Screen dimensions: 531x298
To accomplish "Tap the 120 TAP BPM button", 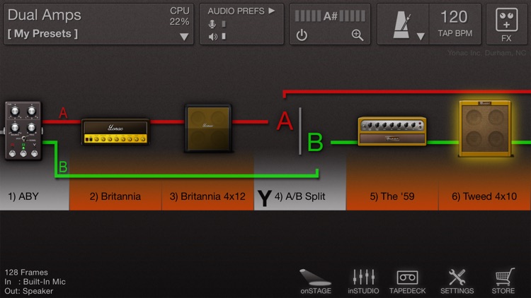I will pyautogui.click(x=455, y=23).
